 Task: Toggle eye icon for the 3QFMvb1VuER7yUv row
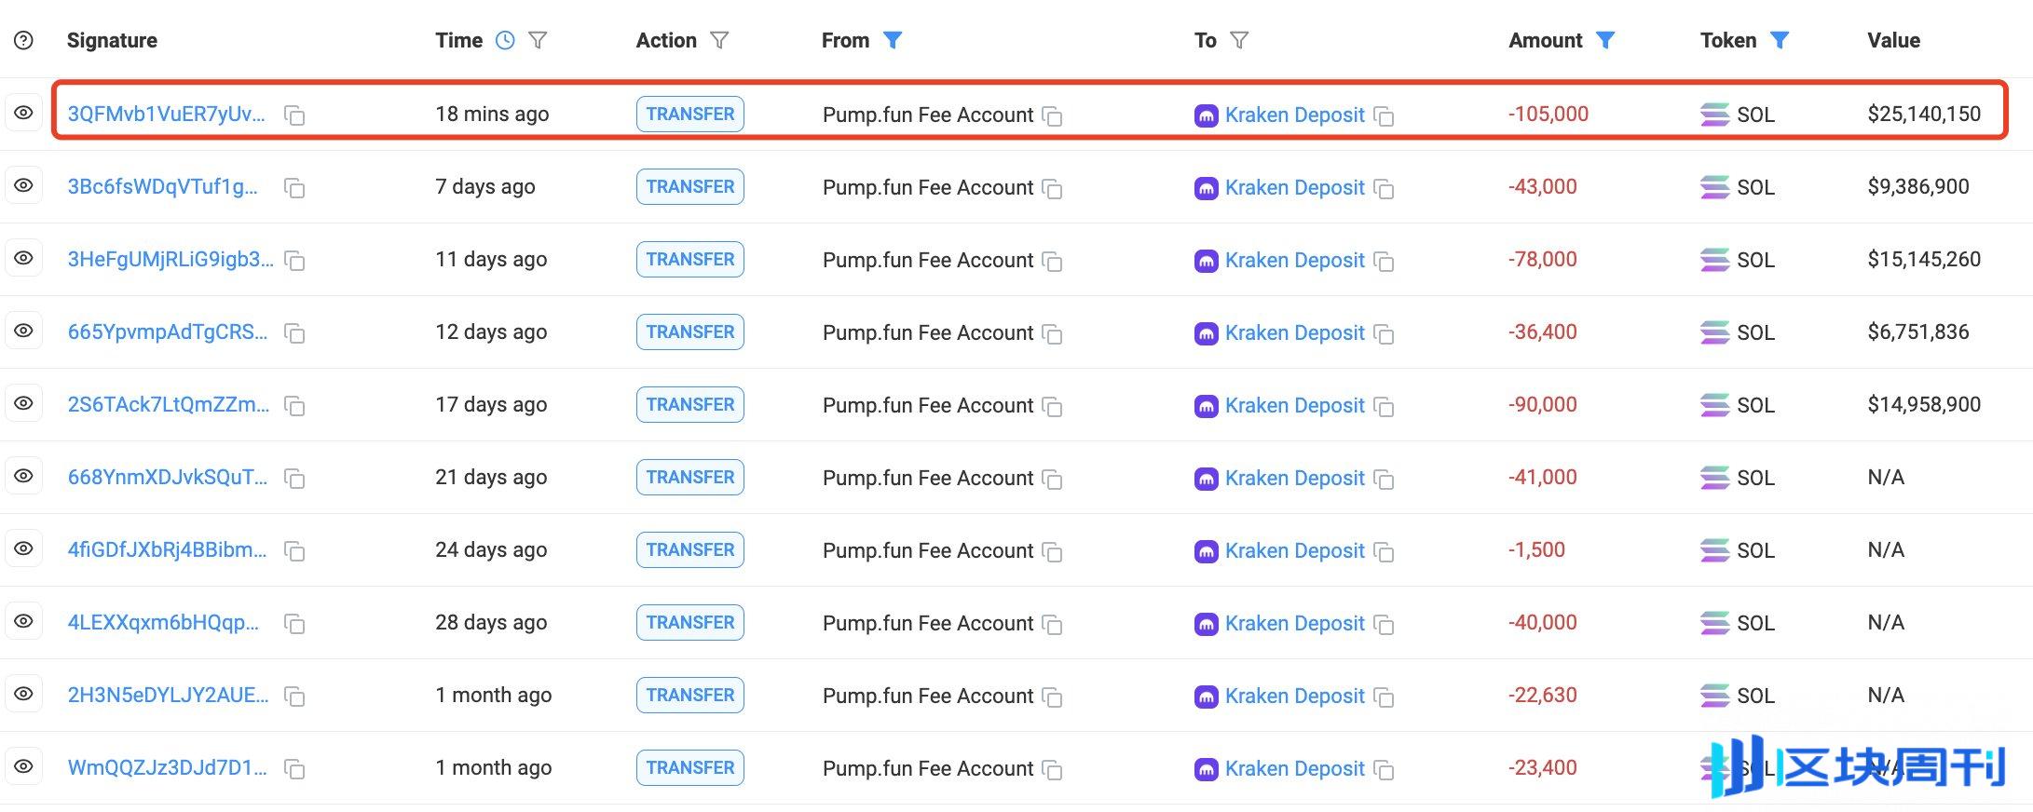pyautogui.click(x=24, y=113)
